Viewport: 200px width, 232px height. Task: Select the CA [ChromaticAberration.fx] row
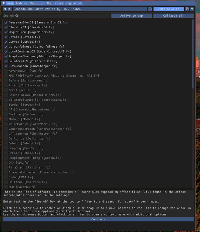pos(32,110)
